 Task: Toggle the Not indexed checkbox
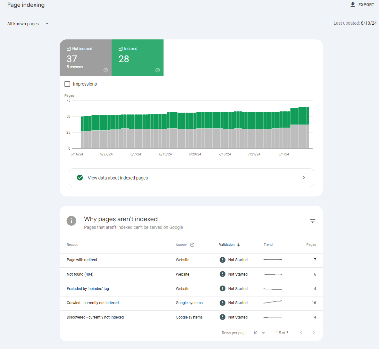tap(69, 49)
